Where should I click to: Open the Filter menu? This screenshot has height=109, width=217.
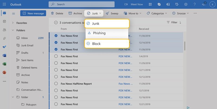pos(172,22)
